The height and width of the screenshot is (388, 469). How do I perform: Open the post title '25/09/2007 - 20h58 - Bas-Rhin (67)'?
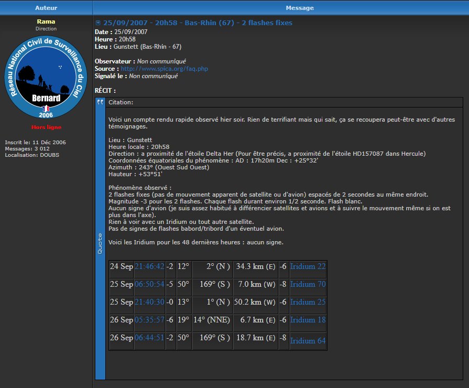coord(198,23)
